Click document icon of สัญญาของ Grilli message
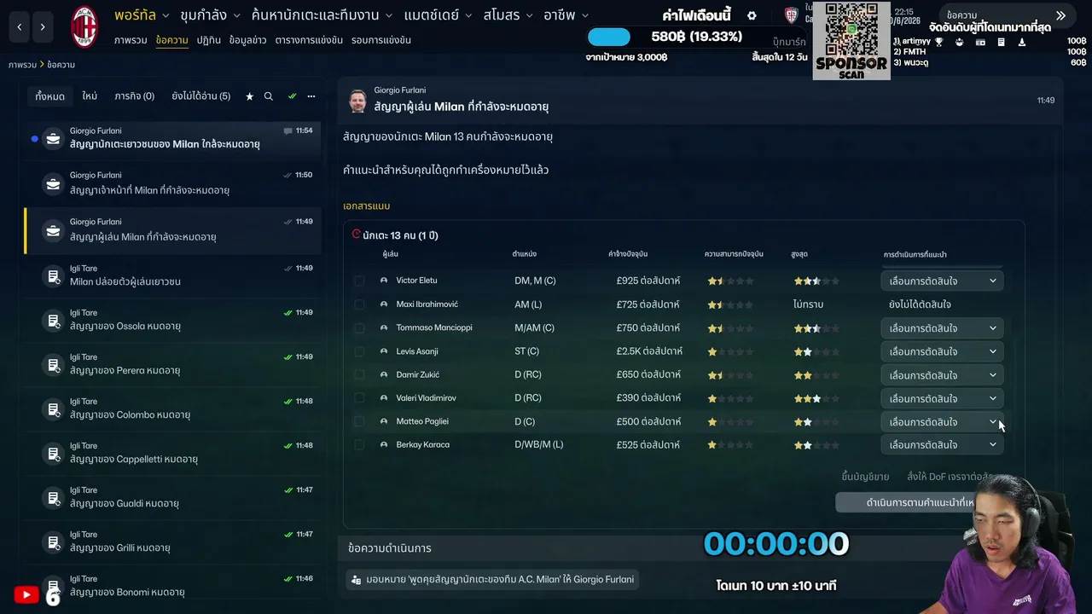 (x=53, y=542)
